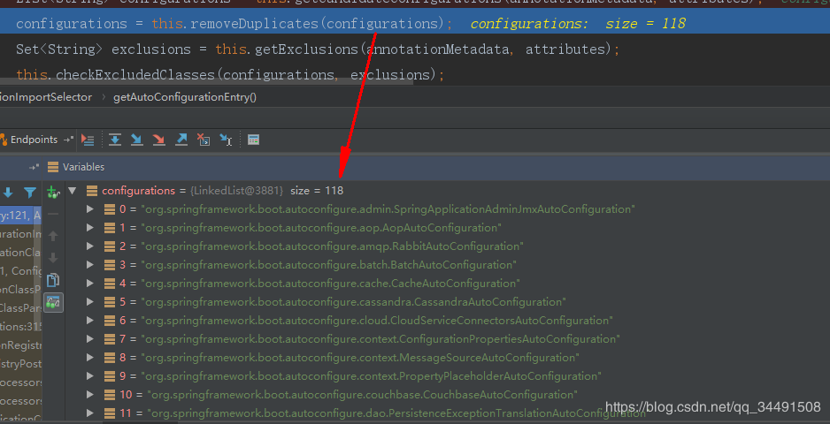Collapse the configurations variable node

pyautogui.click(x=72, y=190)
